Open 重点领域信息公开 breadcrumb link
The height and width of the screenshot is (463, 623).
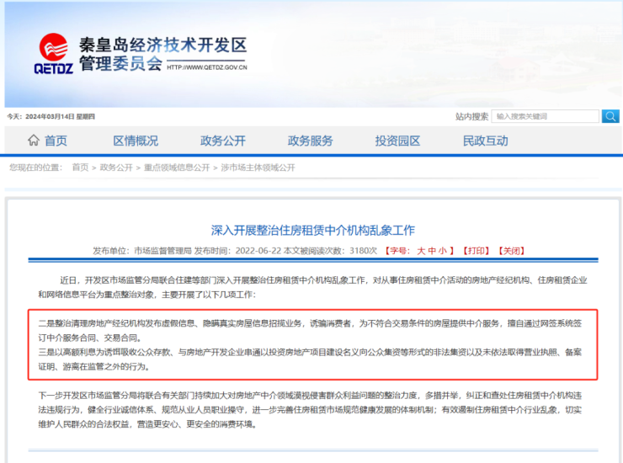[176, 168]
